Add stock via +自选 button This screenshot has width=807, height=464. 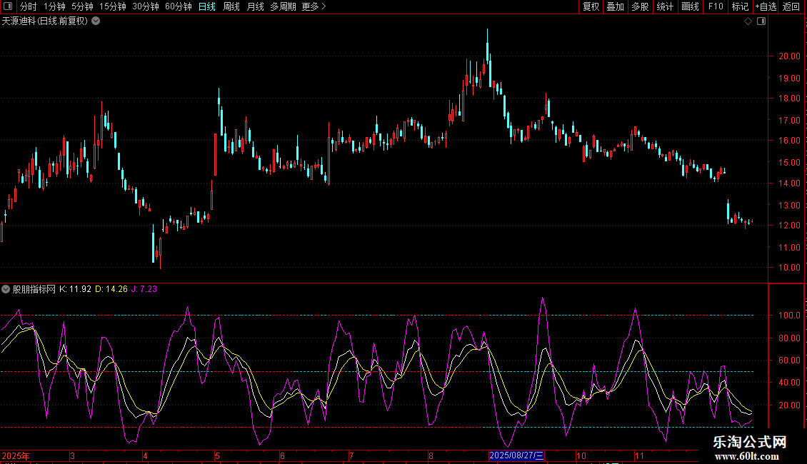click(765, 6)
